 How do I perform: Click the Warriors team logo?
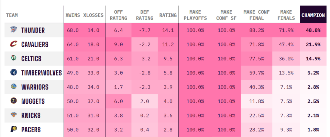coord(13,87)
